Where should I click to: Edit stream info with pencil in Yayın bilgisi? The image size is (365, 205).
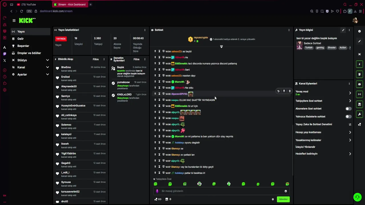coord(343,30)
